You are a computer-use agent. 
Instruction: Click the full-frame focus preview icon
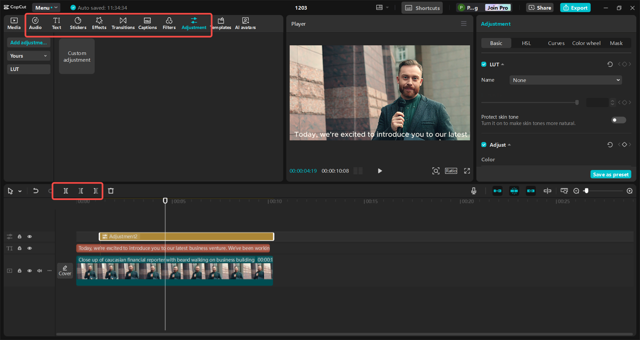click(436, 171)
